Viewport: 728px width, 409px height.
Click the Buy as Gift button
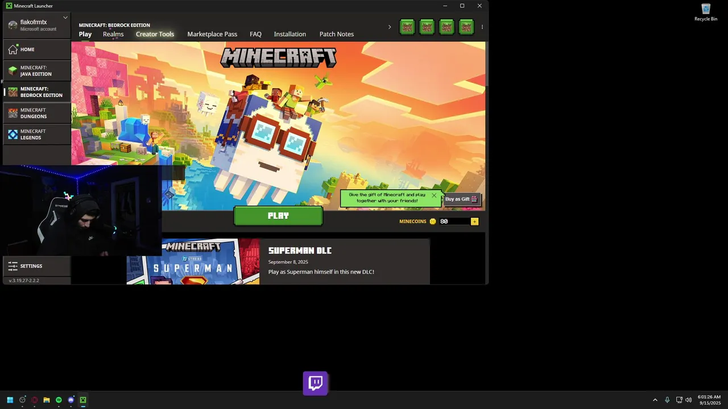pos(462,199)
